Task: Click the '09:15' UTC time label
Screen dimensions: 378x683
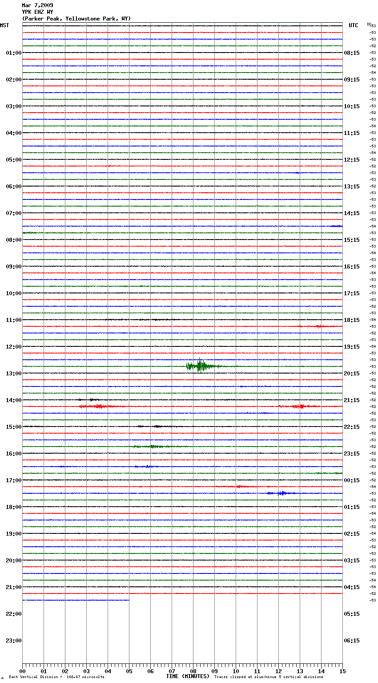Action: [352, 80]
